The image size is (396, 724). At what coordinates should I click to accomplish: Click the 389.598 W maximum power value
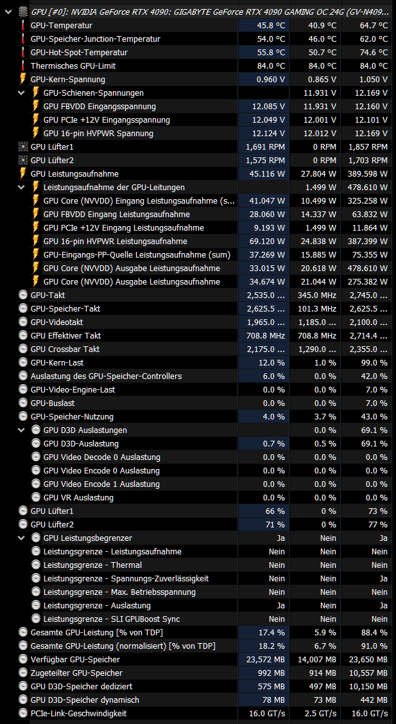click(x=367, y=173)
